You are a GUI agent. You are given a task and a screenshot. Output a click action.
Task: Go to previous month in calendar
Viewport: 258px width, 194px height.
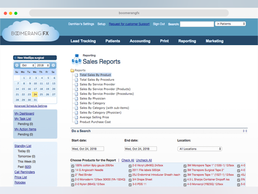coord(17,66)
